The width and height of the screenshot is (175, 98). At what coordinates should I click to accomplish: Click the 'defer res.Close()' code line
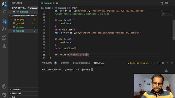click(65, 48)
